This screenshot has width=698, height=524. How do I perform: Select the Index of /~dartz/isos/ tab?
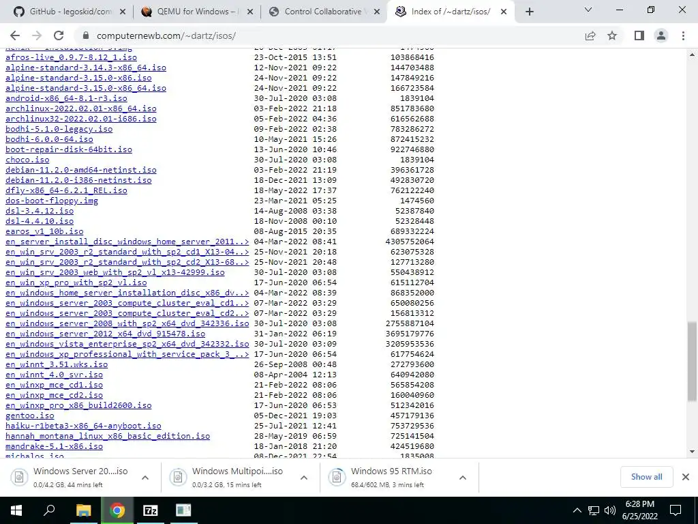click(450, 12)
